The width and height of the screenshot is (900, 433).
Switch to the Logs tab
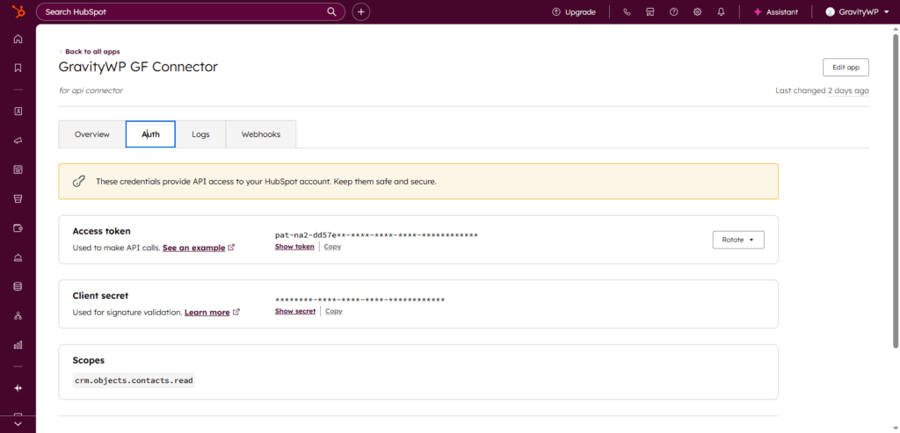tap(200, 134)
